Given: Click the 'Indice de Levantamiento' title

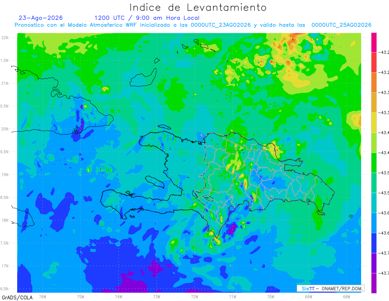Looking at the screenshot, I should (198, 7).
